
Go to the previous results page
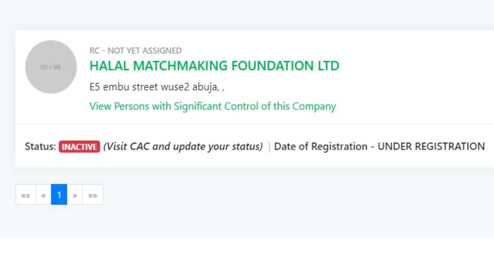point(43,195)
